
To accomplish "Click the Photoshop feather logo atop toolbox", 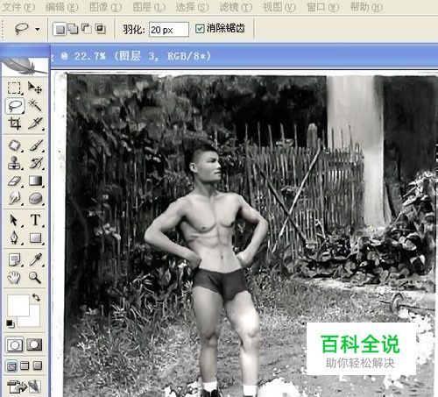I will (x=25, y=66).
